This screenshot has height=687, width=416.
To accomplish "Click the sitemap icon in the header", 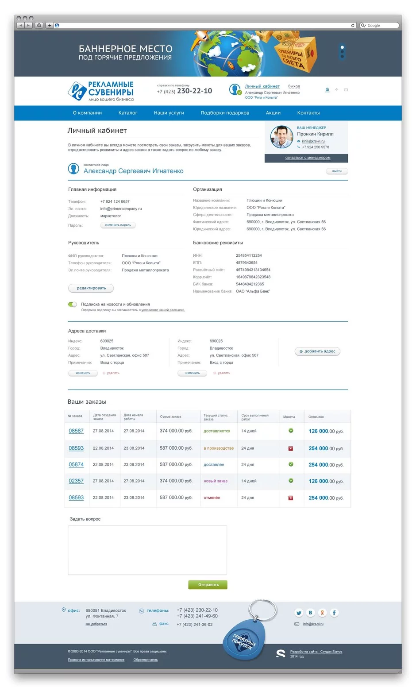I will tap(336, 90).
